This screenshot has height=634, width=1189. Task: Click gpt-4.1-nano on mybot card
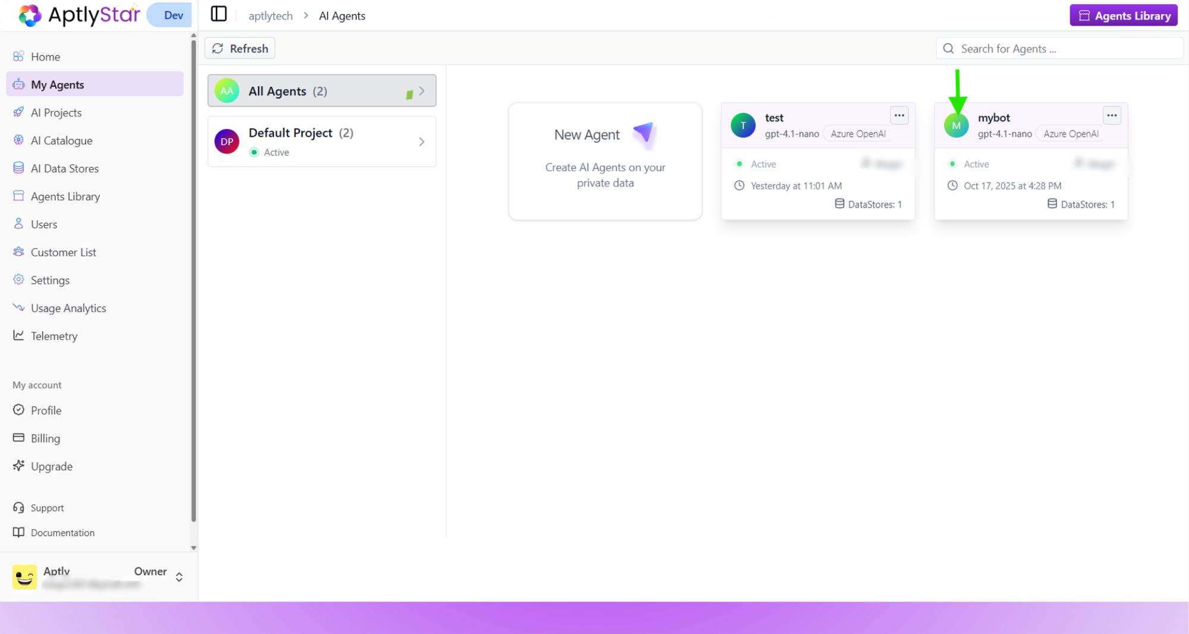coord(1005,134)
